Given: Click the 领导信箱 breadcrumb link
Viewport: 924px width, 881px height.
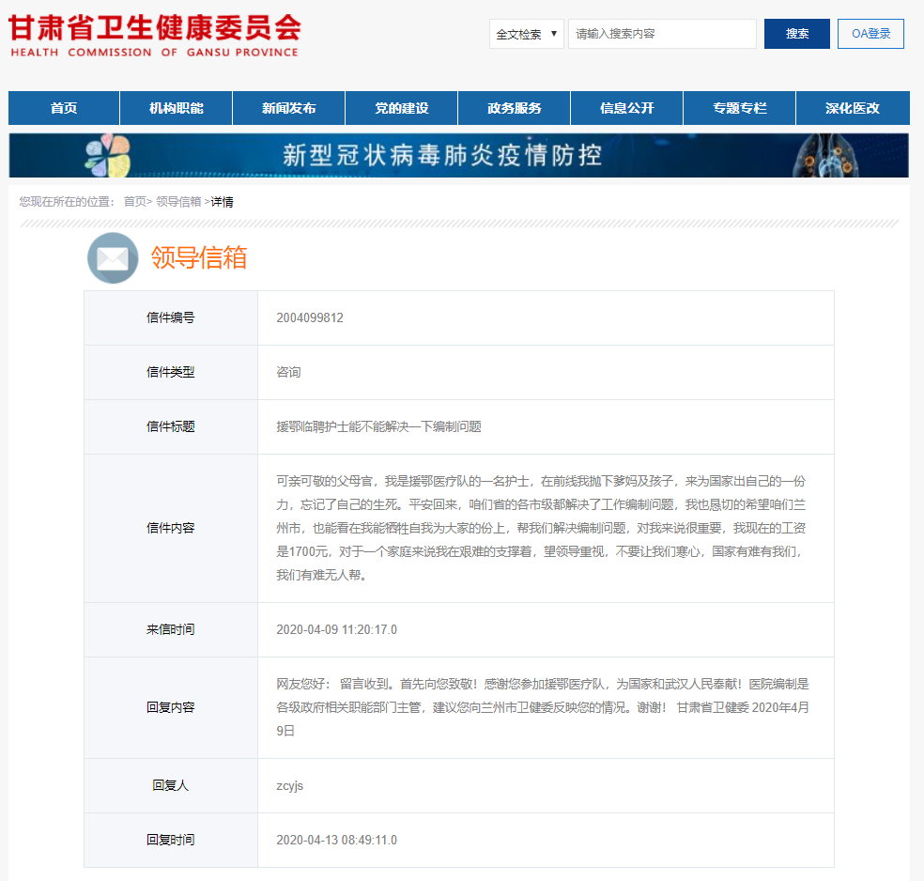Looking at the screenshot, I should tap(178, 202).
